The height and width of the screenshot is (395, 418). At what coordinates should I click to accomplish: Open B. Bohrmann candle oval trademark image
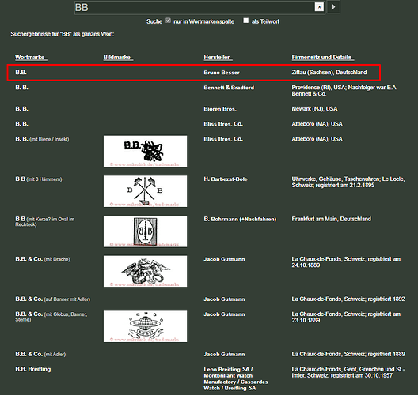146,231
